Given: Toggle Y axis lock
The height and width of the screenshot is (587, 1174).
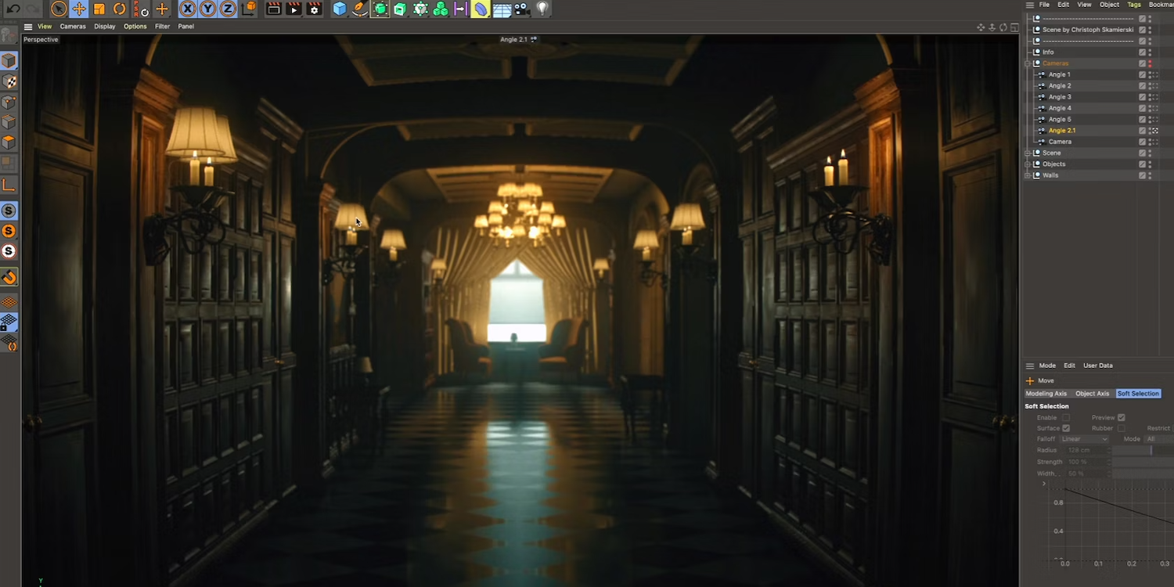Looking at the screenshot, I should (x=207, y=9).
